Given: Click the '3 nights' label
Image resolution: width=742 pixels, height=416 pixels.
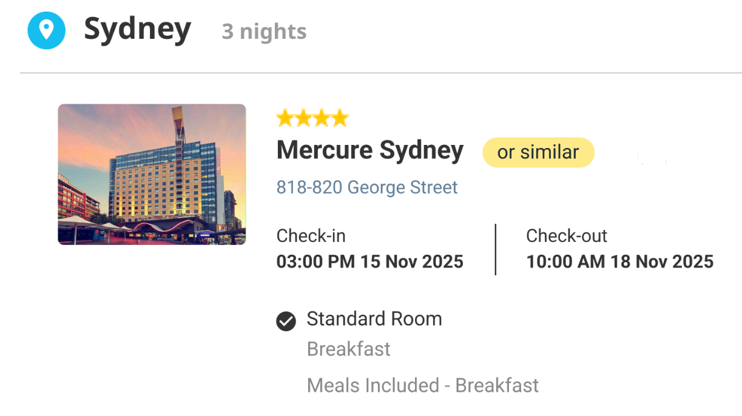Looking at the screenshot, I should point(264,32).
